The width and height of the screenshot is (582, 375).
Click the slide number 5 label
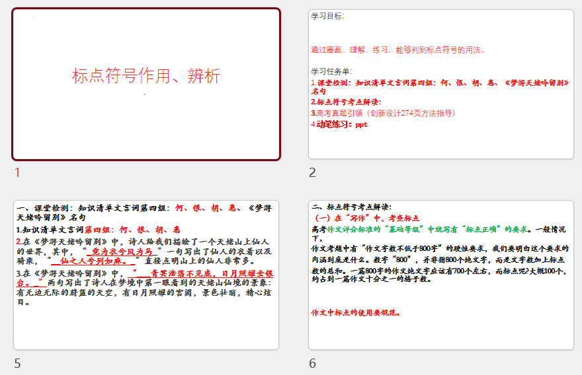coord(17,363)
